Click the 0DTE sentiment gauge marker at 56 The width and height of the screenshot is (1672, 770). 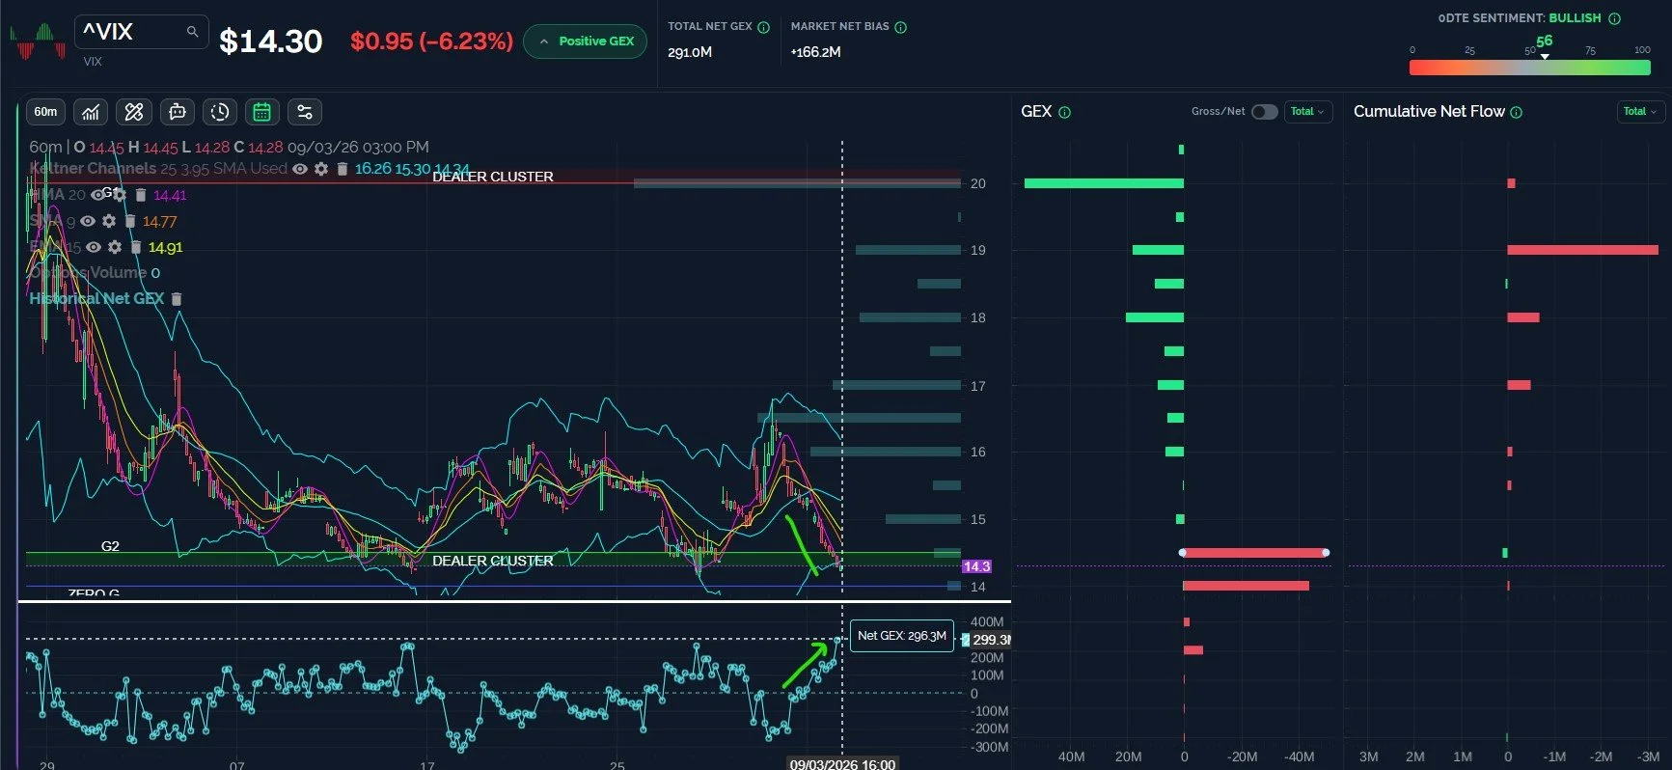(1545, 56)
